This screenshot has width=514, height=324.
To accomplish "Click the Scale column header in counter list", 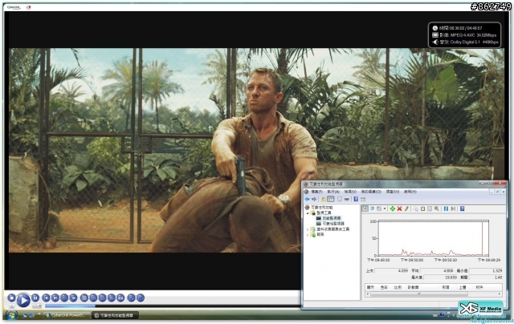I will pyautogui.click(x=398, y=287).
